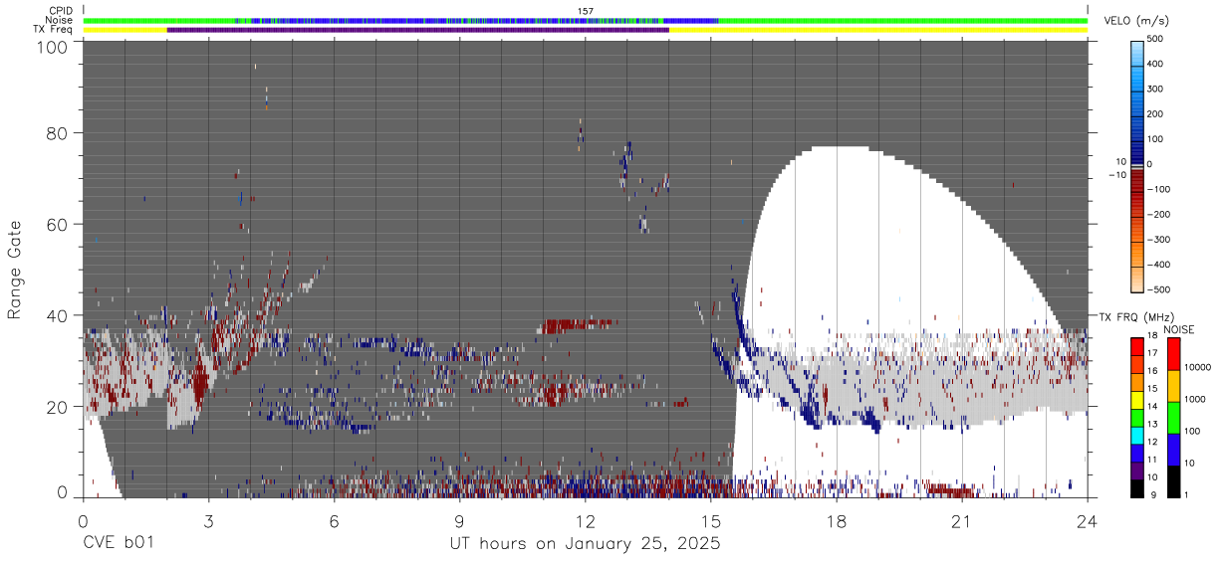The width and height of the screenshot is (1223, 564).
Task: Click the 20 tick on Range Gate axis
Action: [58, 407]
